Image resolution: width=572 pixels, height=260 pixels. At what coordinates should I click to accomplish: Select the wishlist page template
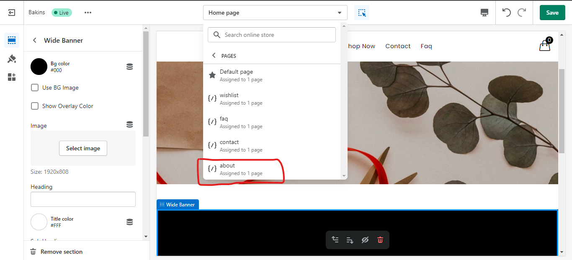coord(272,99)
